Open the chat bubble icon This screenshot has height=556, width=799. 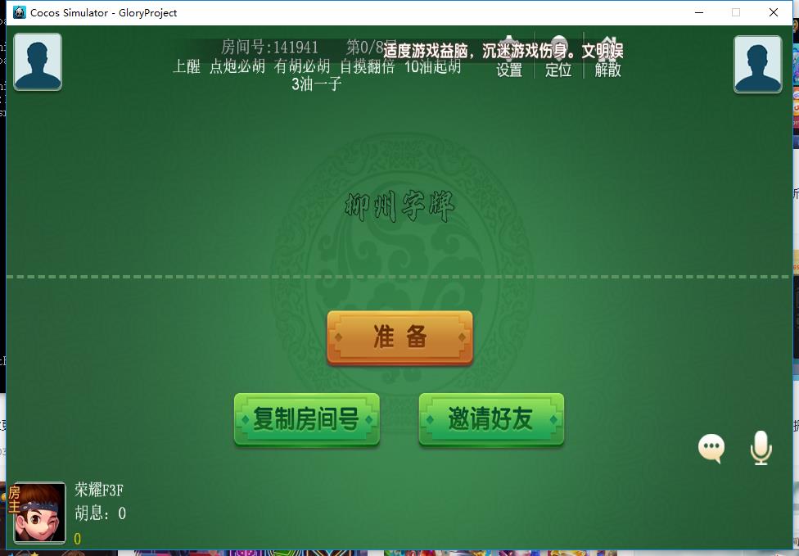711,447
